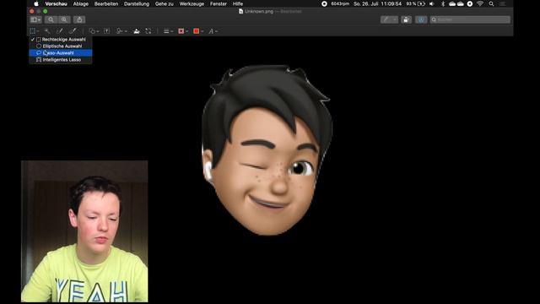The image size is (540, 304).
Task: Open the Vorschau application menu
Action: point(57,3)
